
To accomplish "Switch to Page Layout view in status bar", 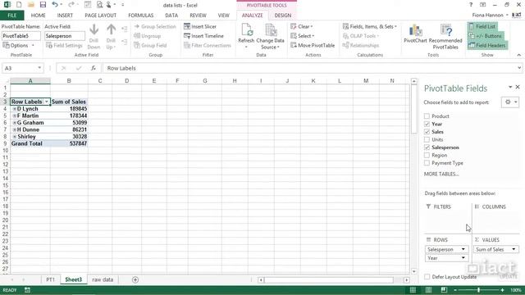I will coord(428,290).
